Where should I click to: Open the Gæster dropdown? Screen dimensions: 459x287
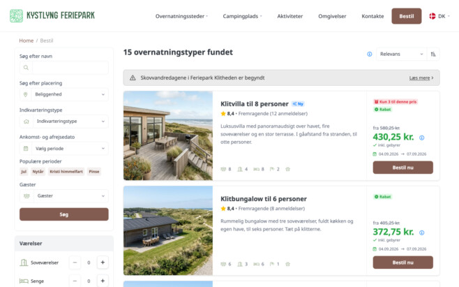64,196
